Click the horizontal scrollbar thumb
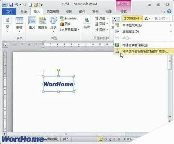174x144 pixels. [66, 134]
